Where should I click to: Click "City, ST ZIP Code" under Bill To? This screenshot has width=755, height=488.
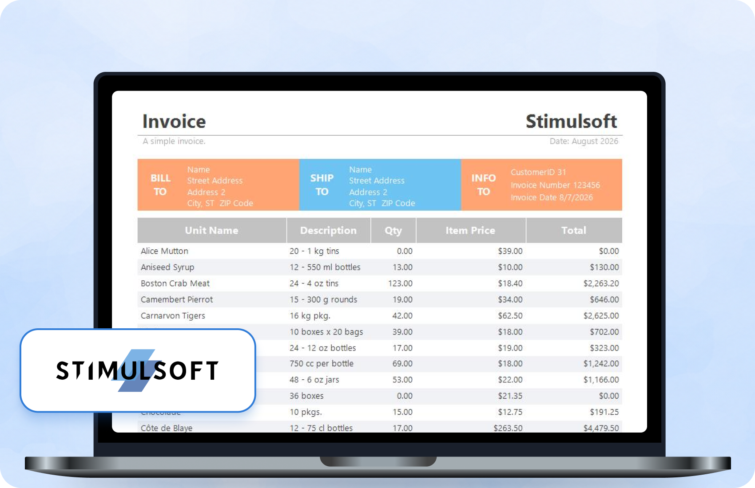point(220,203)
